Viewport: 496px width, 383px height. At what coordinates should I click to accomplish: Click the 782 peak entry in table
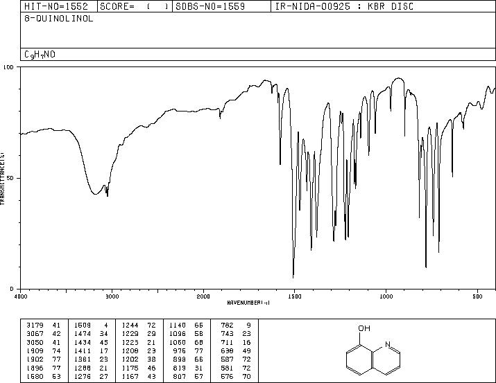[x=236, y=326]
